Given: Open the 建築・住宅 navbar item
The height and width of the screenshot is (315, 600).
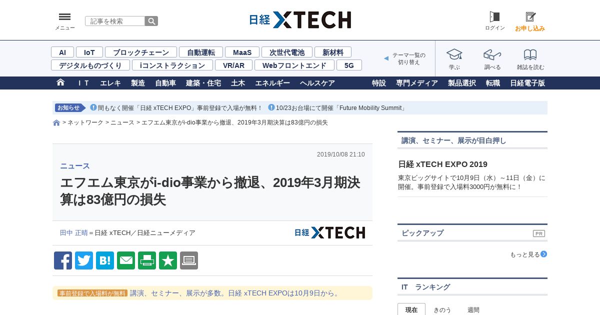Looking at the screenshot, I should coord(203,83).
